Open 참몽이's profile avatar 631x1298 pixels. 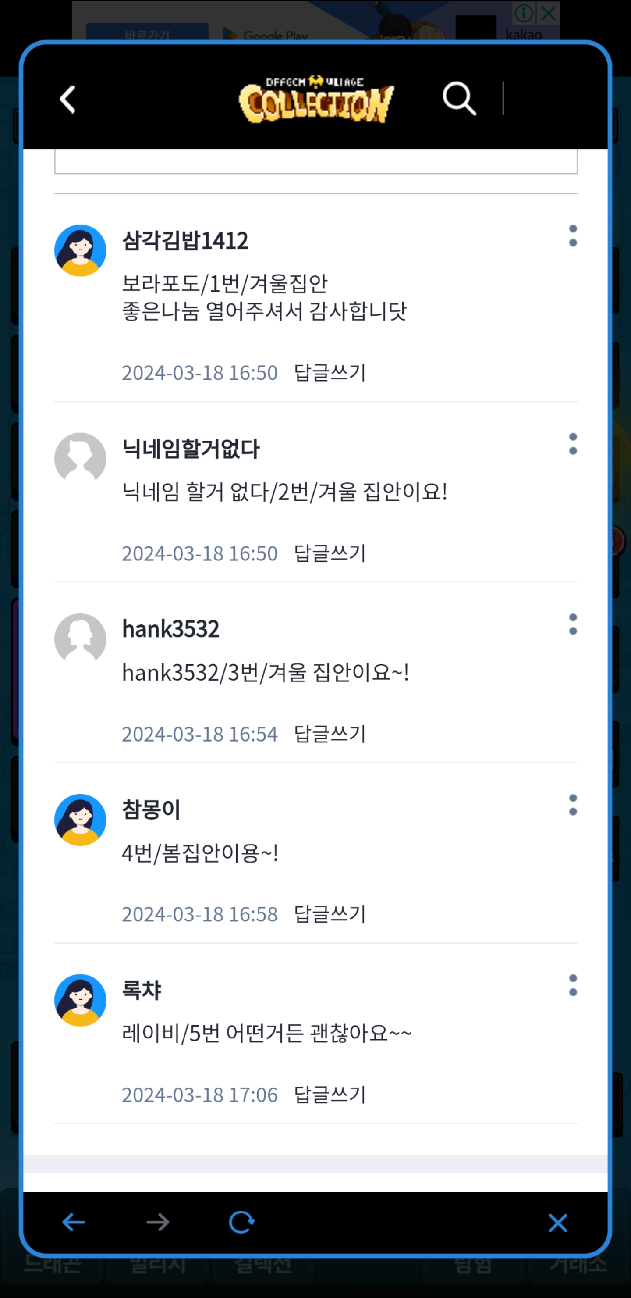pyautogui.click(x=80, y=820)
